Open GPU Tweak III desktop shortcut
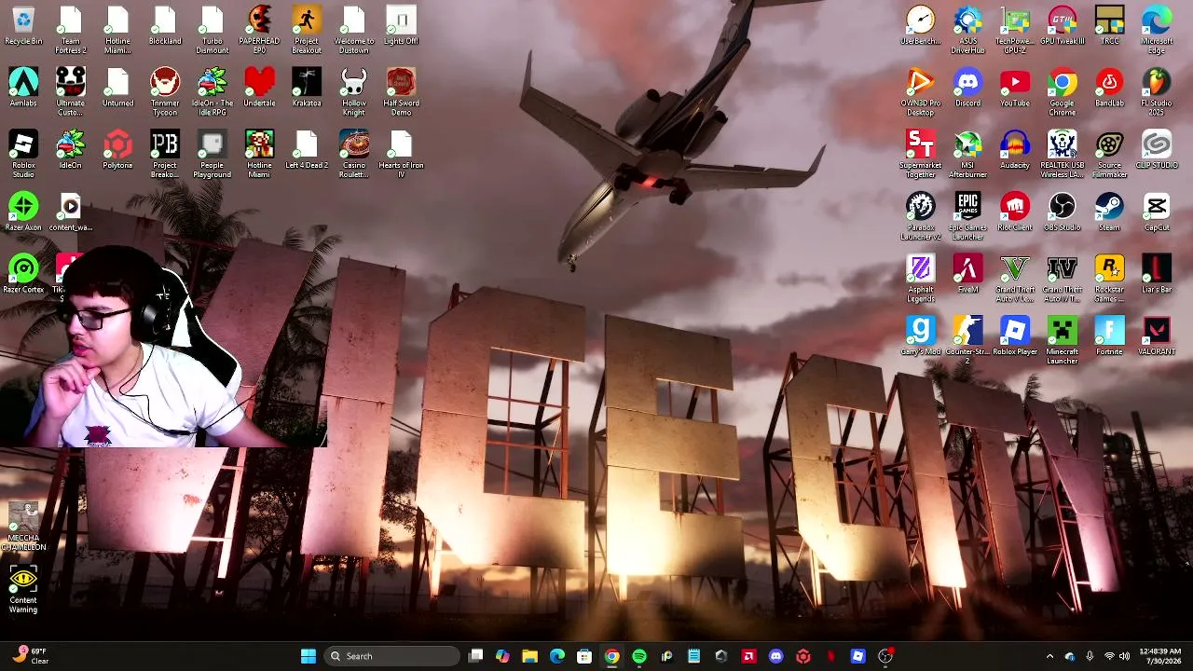 click(1063, 26)
